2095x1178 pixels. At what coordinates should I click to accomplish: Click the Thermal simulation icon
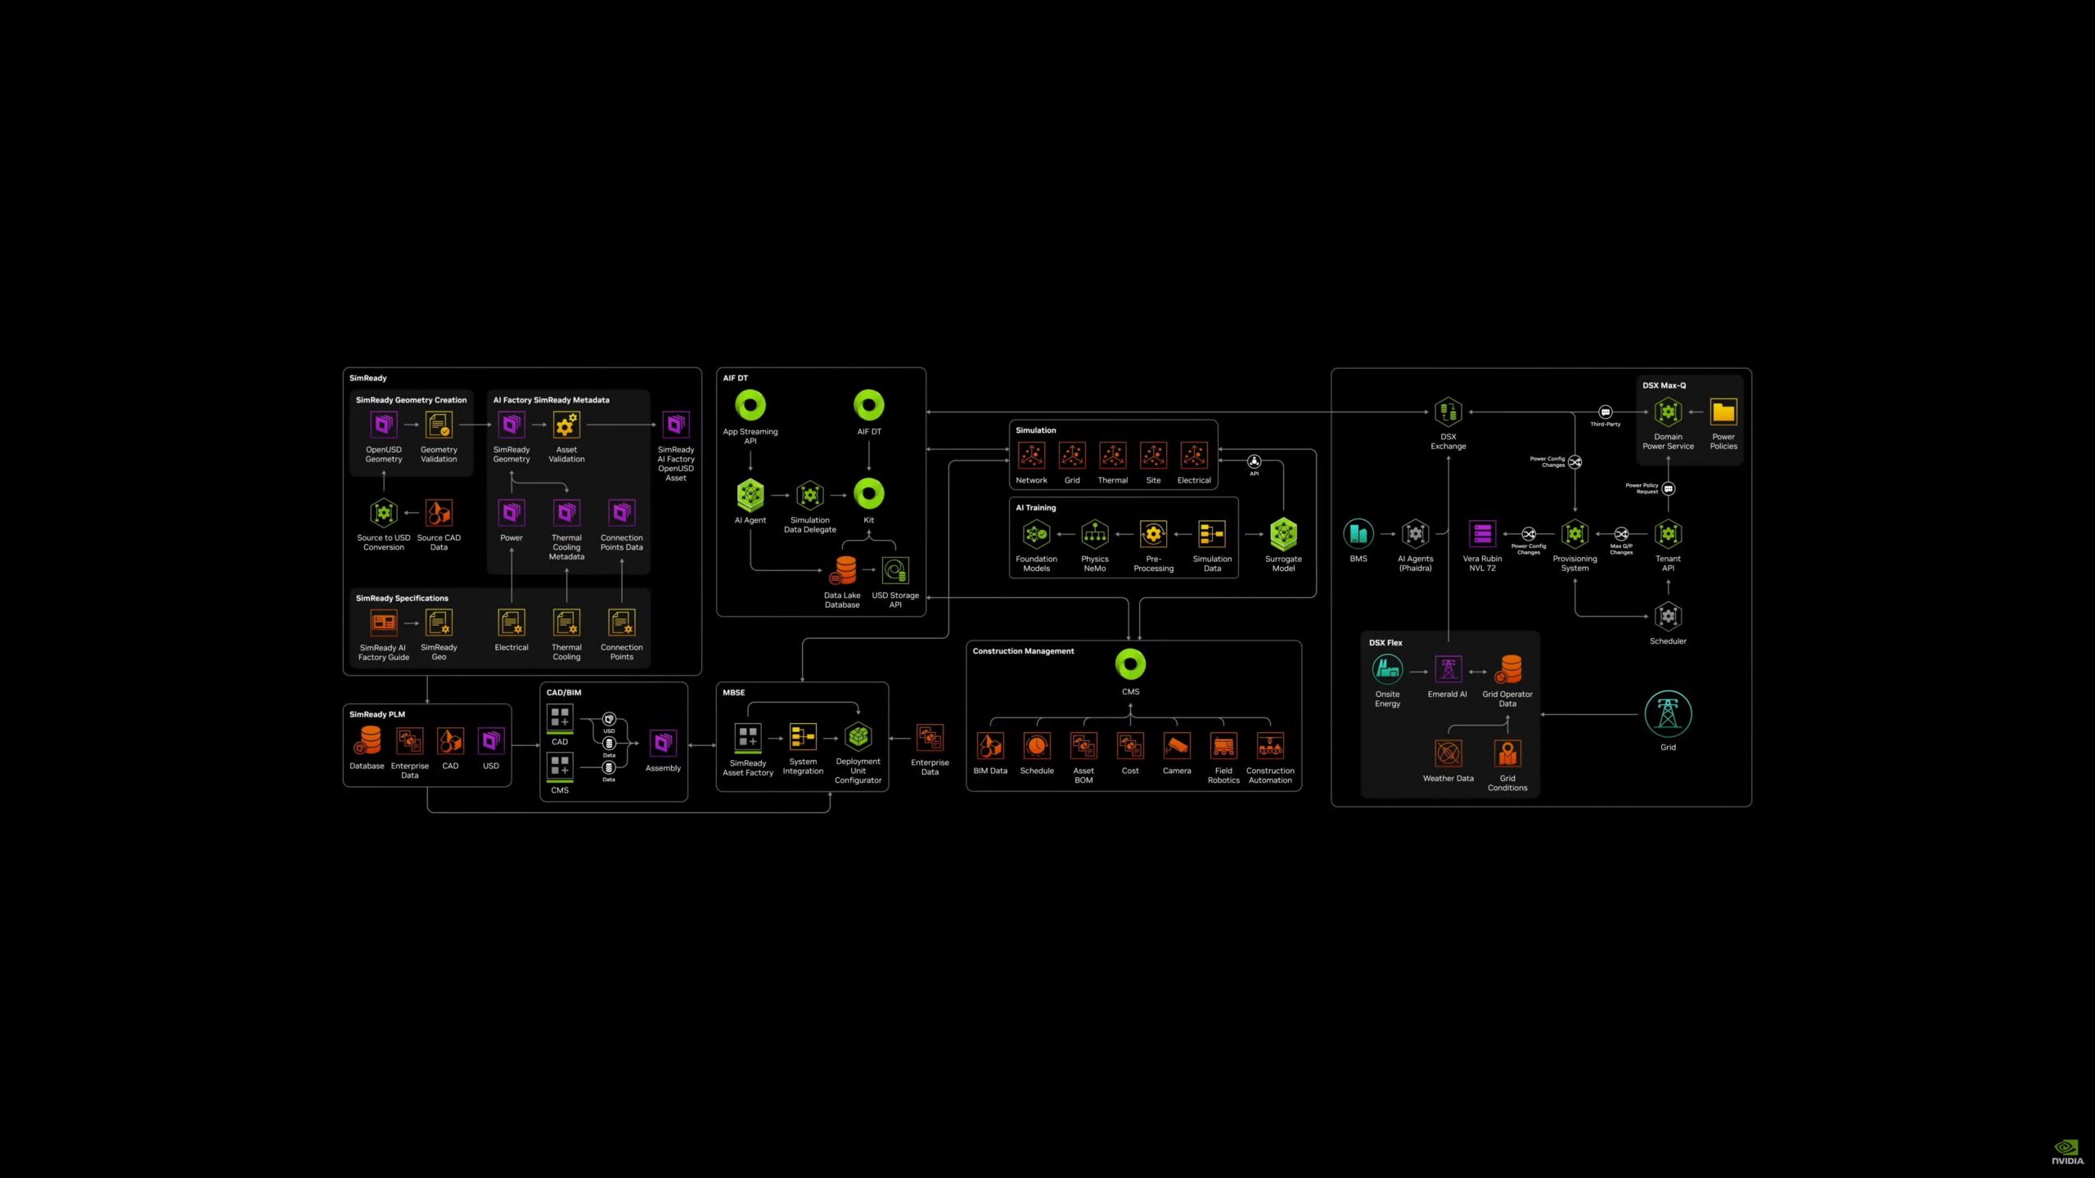click(1112, 455)
